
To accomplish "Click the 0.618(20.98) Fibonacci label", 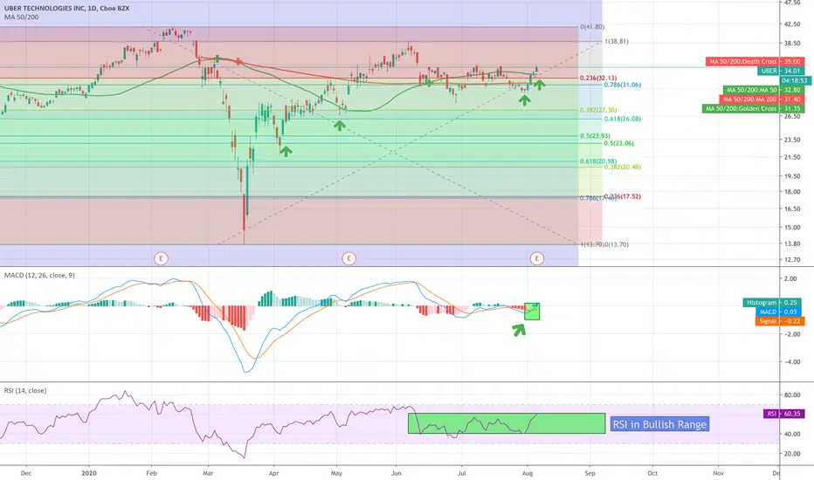I will (598, 161).
